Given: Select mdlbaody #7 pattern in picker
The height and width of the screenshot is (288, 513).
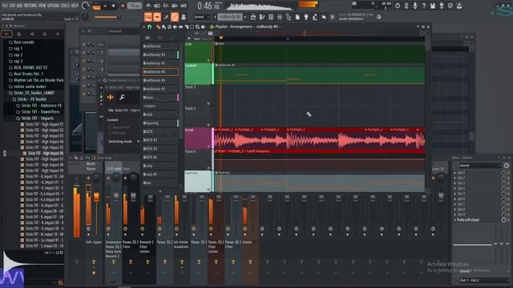Looking at the screenshot, I should (x=160, y=89).
